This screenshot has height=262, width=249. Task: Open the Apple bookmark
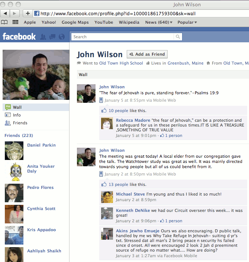[30, 22]
